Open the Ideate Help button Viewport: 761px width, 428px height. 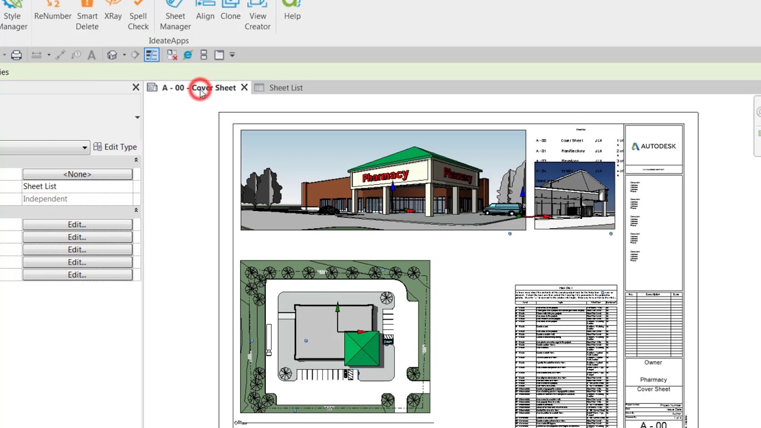coord(292,12)
